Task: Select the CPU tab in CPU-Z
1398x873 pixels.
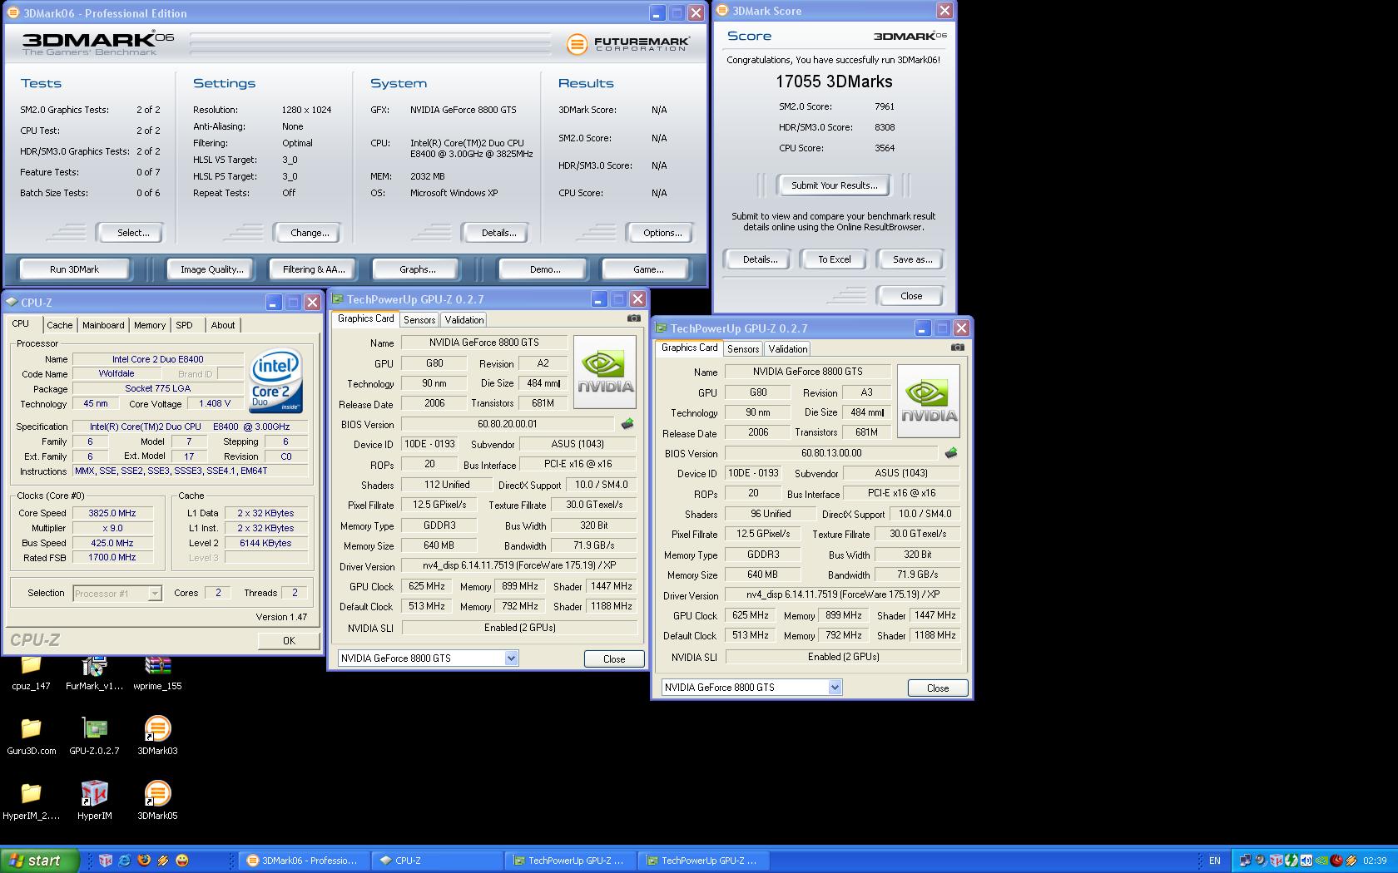Action: 21,324
